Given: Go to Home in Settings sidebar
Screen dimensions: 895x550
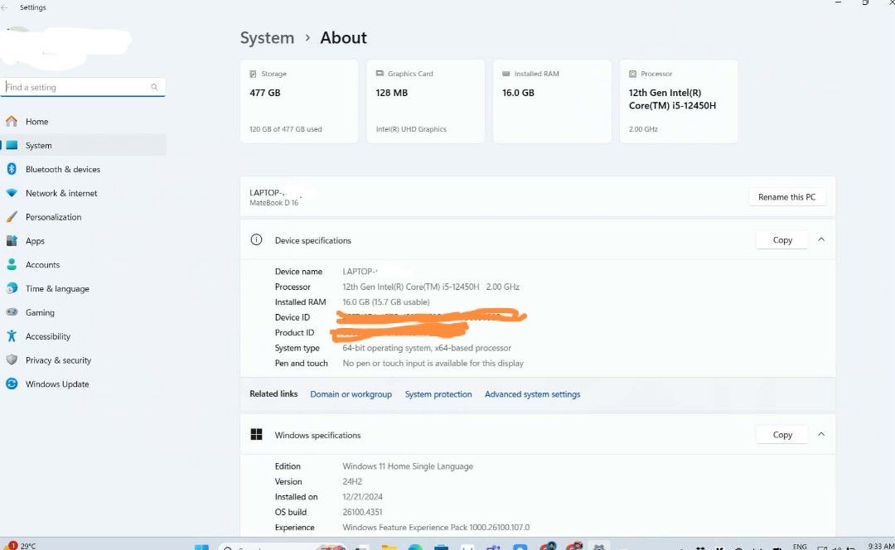Looking at the screenshot, I should (x=84, y=122).
